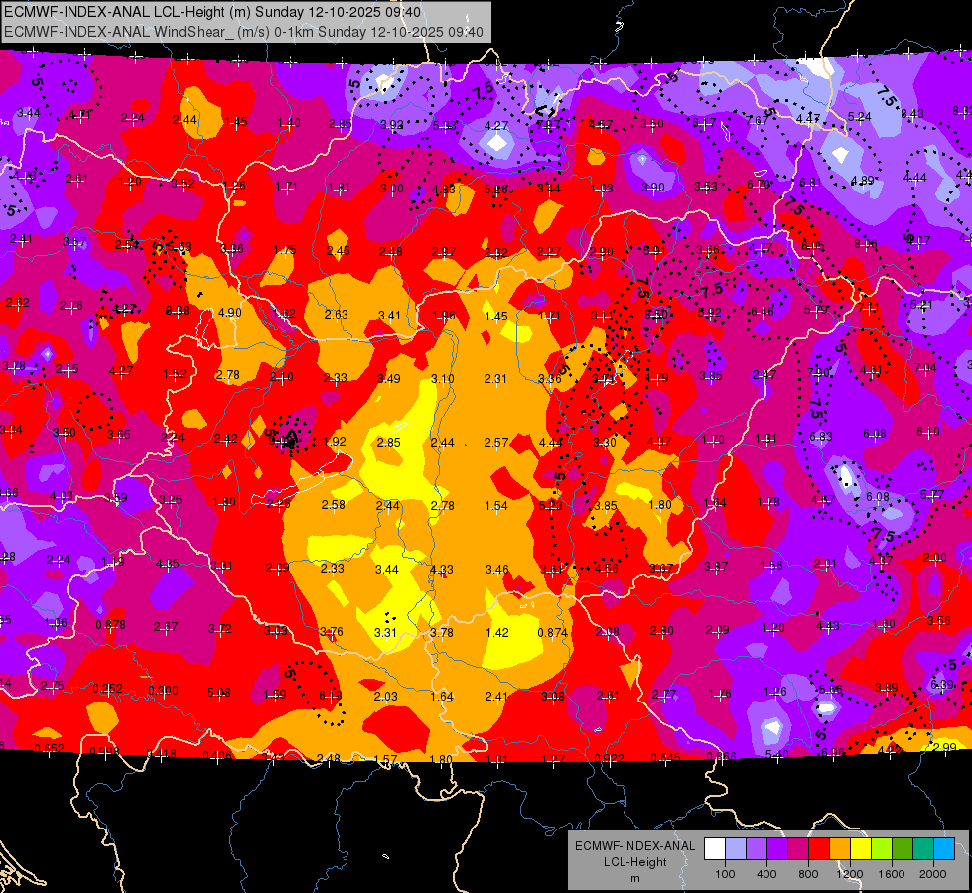Click the magenta legend swatch
Image resolution: width=972 pixels, height=893 pixels.
pyautogui.click(x=798, y=849)
